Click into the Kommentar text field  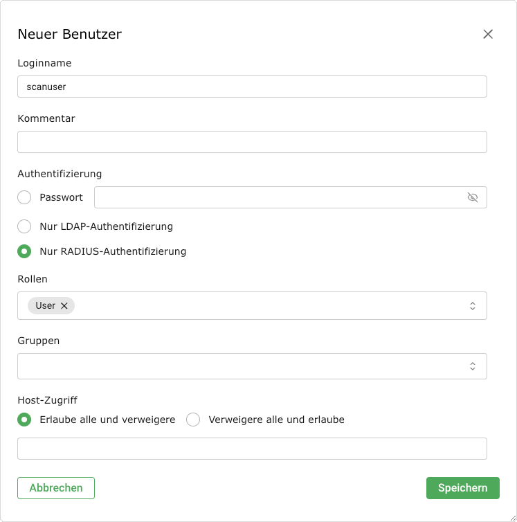point(252,142)
